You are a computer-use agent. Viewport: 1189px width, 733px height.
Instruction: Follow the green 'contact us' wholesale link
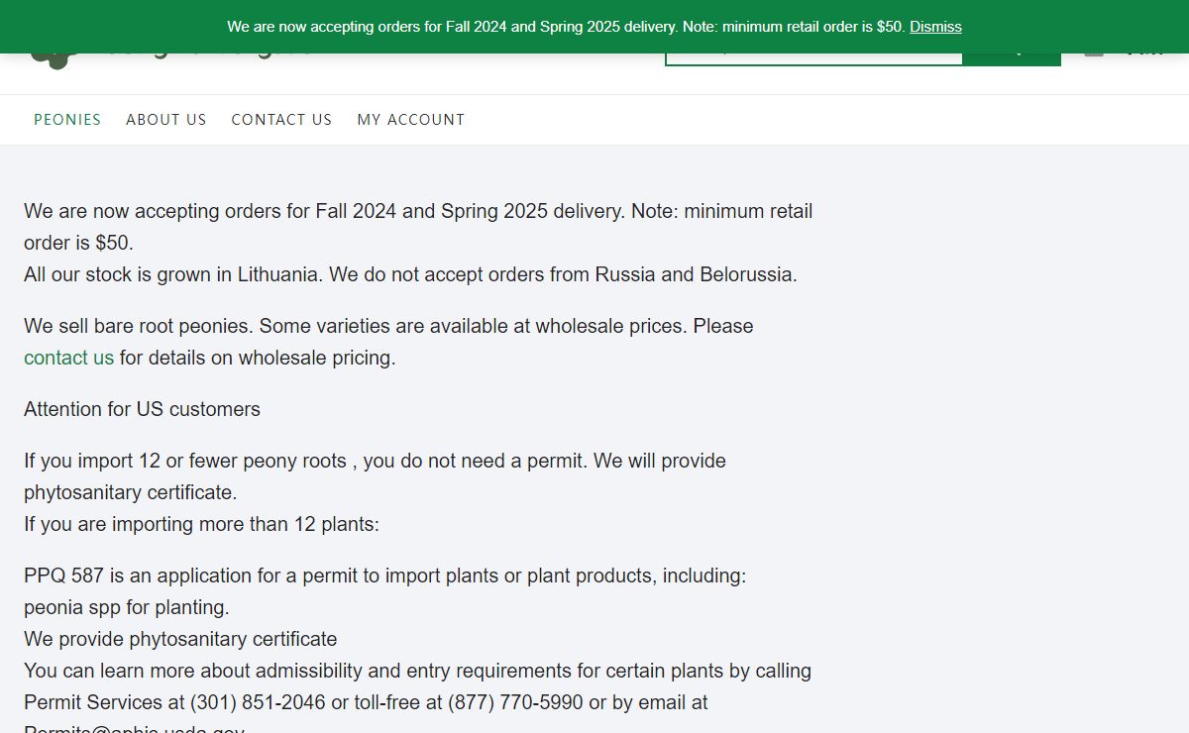coord(68,358)
